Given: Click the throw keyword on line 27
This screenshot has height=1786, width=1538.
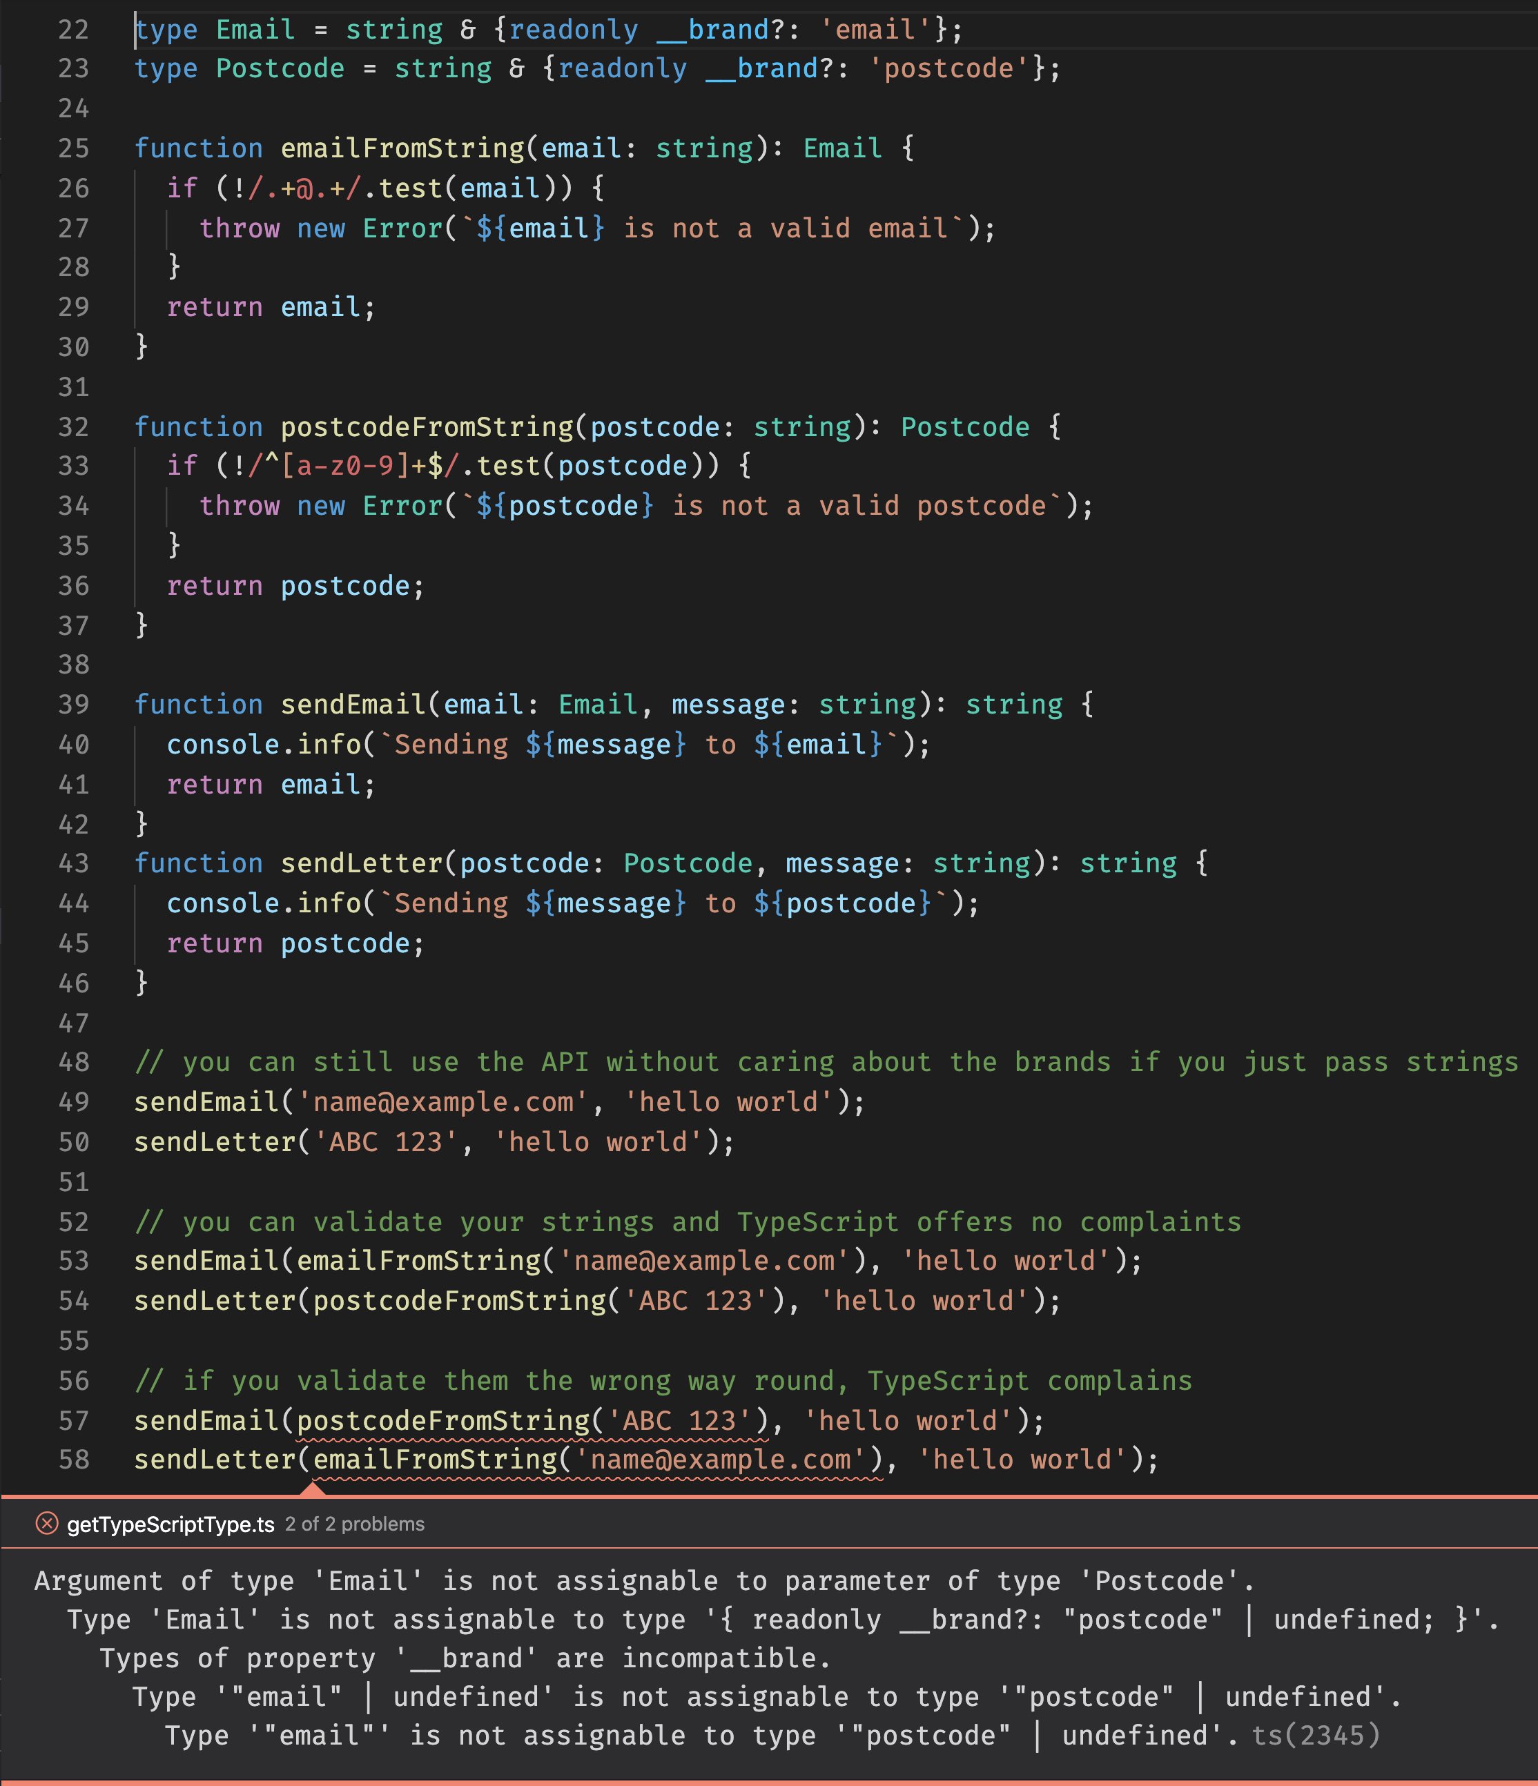Looking at the screenshot, I should click(238, 228).
